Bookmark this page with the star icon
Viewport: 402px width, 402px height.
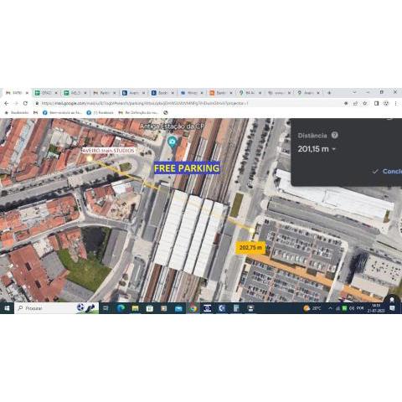click(365, 103)
